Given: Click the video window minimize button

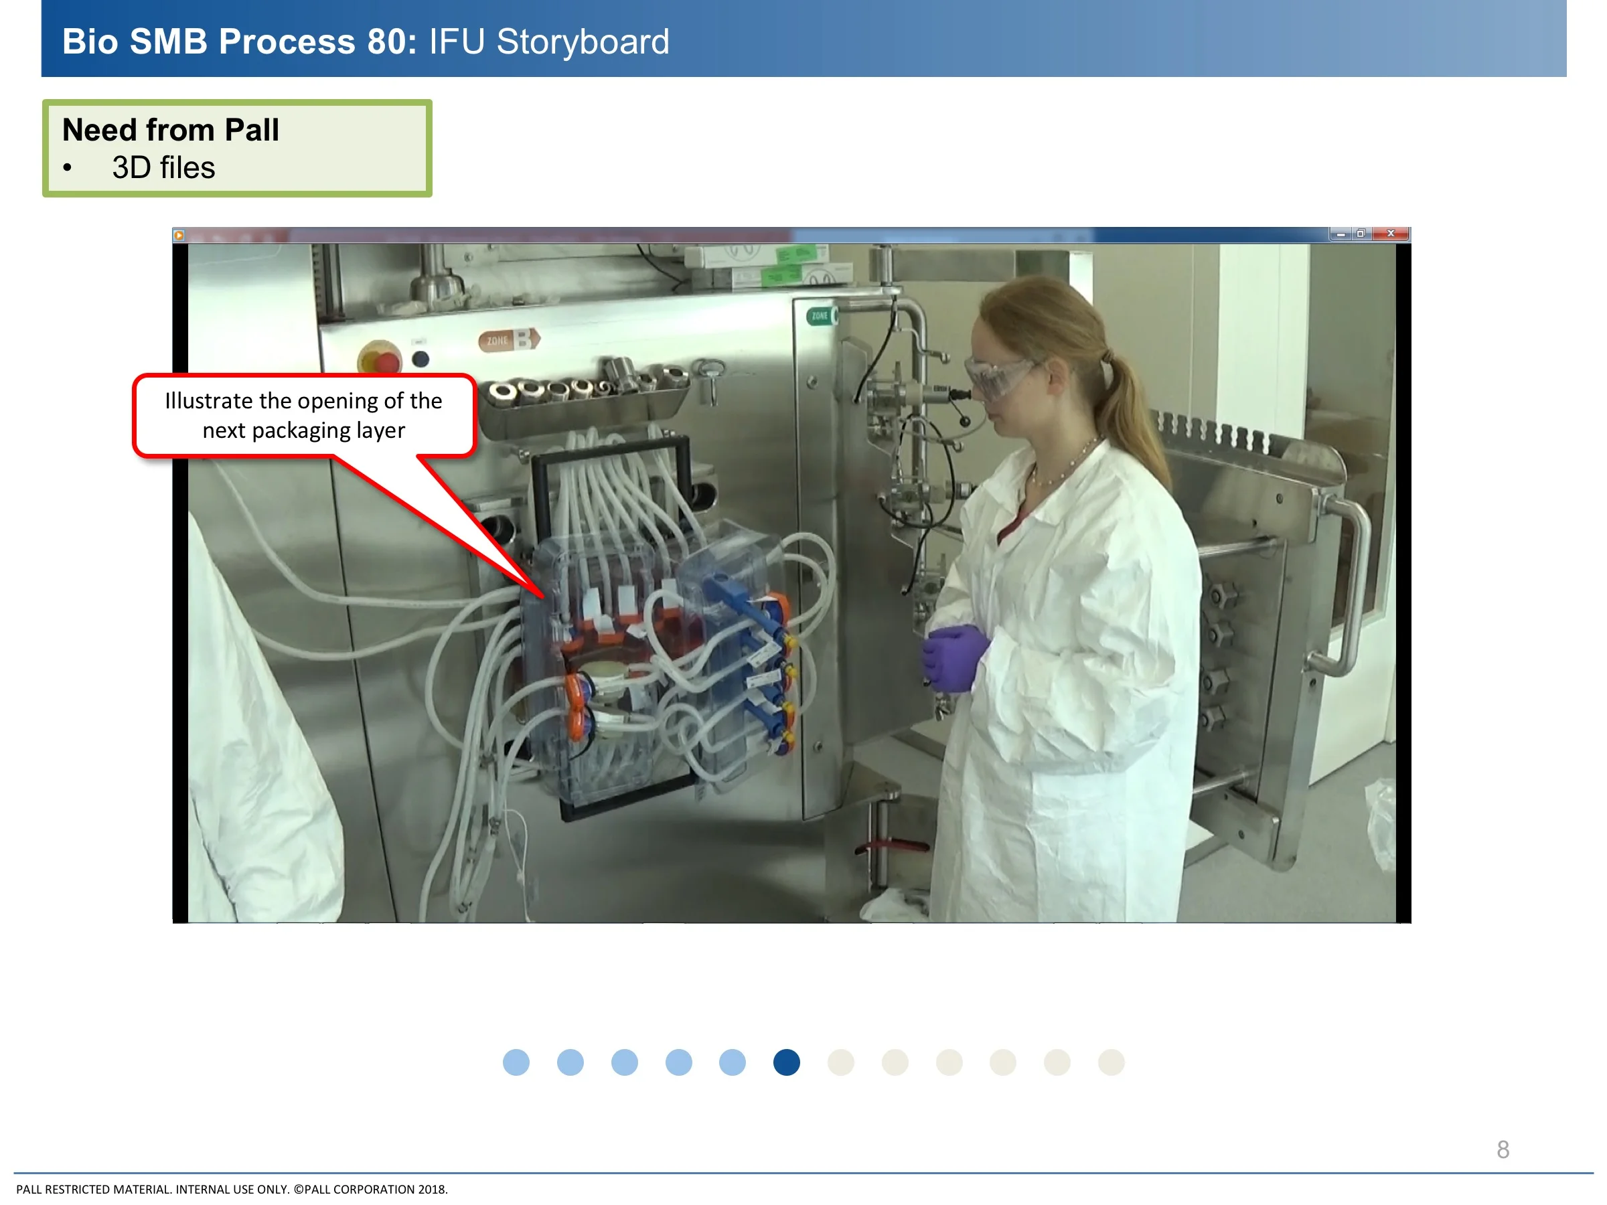Looking at the screenshot, I should point(1341,234).
